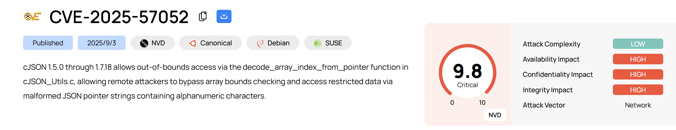Click the CVE-2025-57052 title heading
Screen dimensions: 676x130
coord(119,17)
